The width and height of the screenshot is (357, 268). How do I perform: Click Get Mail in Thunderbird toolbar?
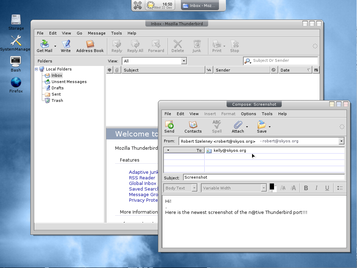[44, 46]
